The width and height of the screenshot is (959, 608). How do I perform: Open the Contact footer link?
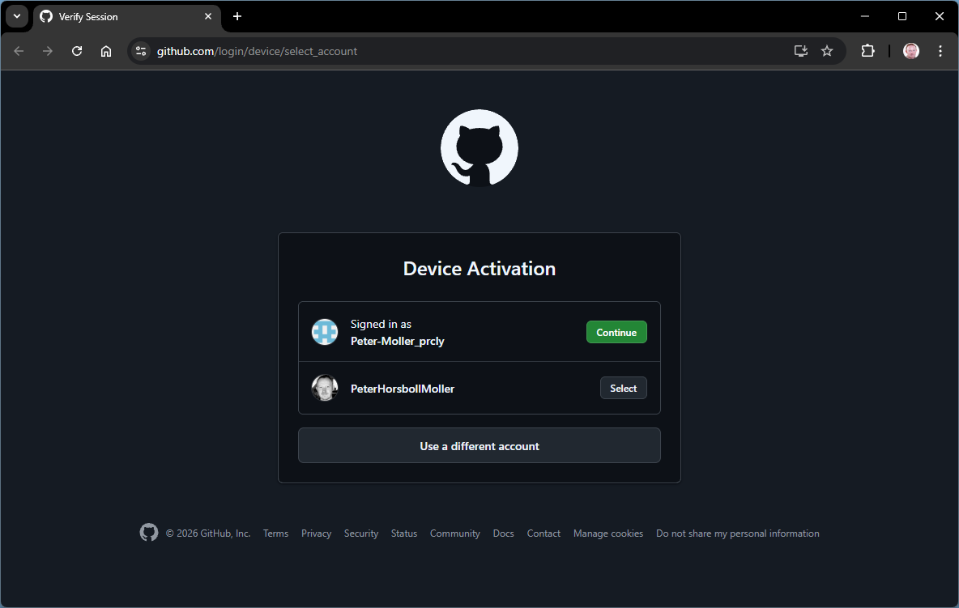543,534
